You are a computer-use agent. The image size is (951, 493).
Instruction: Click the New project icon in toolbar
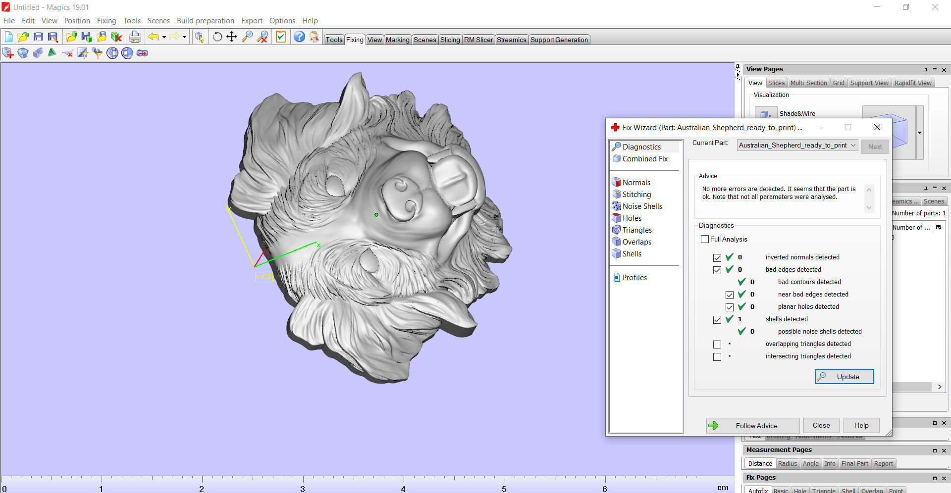coord(8,37)
